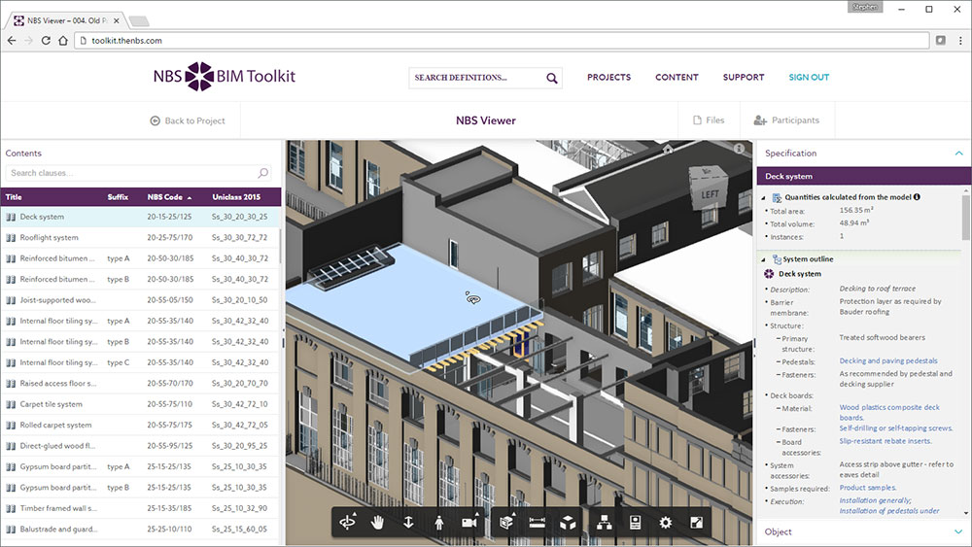Open Slip-resistant rebate inserts link

(x=885, y=441)
